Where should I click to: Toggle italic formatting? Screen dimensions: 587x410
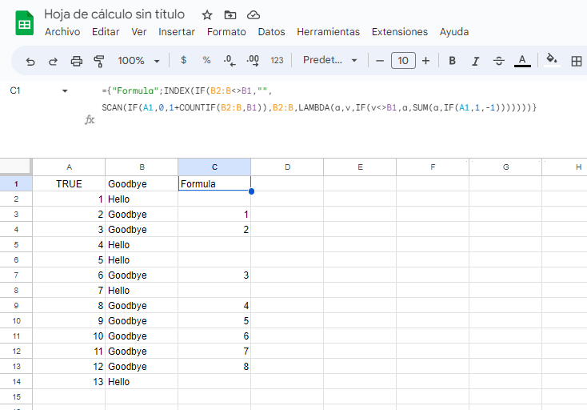pos(476,61)
